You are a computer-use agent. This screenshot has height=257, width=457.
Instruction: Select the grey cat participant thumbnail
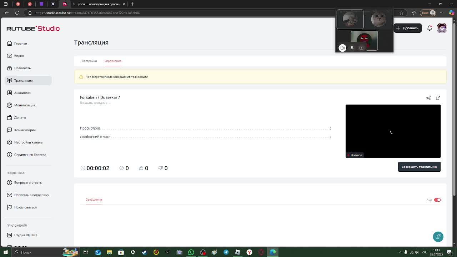(x=378, y=19)
